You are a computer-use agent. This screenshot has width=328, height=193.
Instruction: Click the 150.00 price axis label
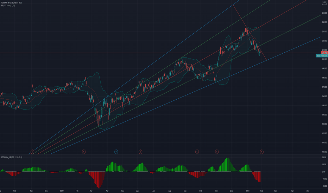(x=324, y=106)
